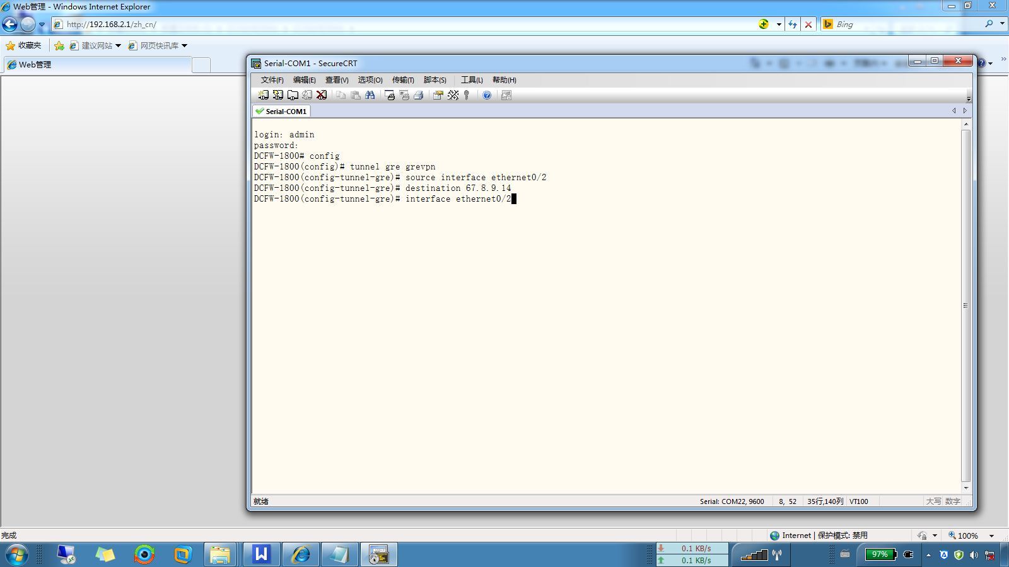The image size is (1009, 567).
Task: Click the terminal scrollbar up arrow
Action: [966, 125]
